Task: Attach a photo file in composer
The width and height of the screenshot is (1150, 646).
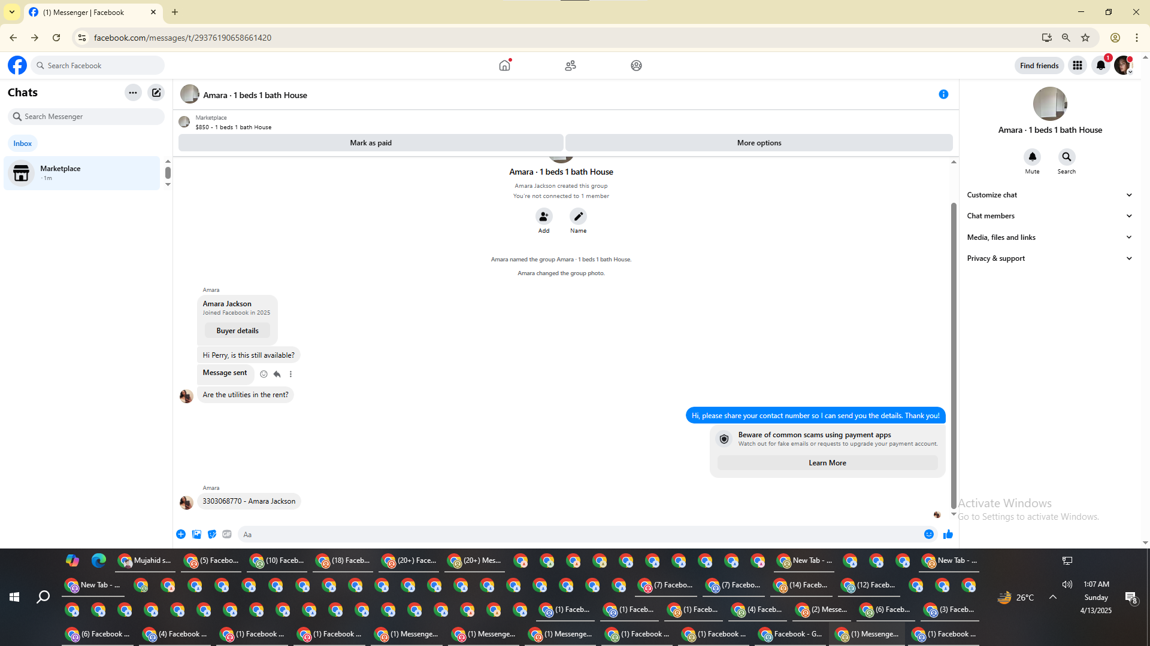Action: pos(196,534)
